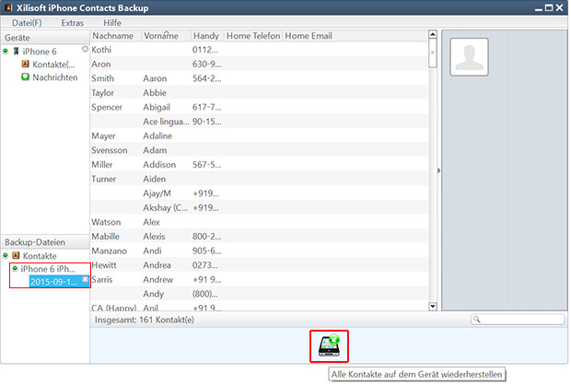Select Nachrichten under iPhone 6
Viewport: 571px width, 385px height.
[55, 77]
